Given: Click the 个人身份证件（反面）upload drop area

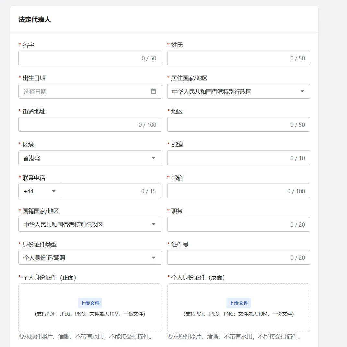Looking at the screenshot, I should (x=238, y=323).
